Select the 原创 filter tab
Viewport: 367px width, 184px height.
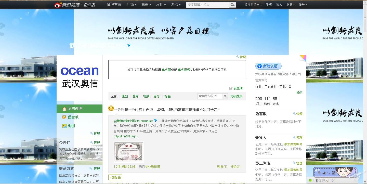125,96
